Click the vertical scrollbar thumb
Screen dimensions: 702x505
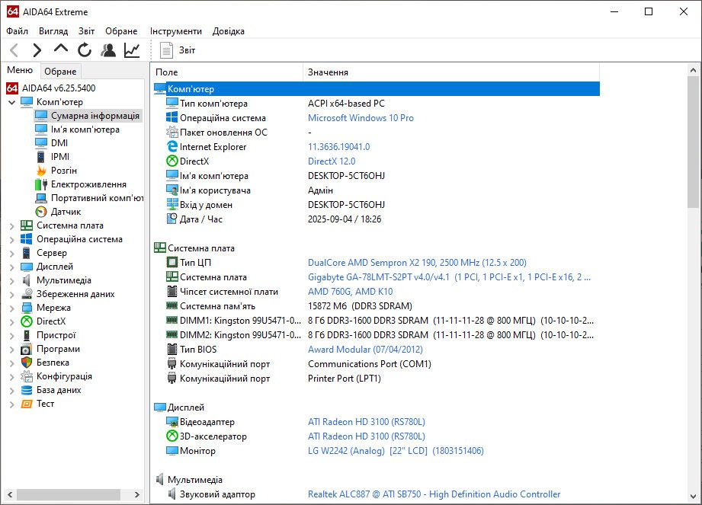click(693, 142)
